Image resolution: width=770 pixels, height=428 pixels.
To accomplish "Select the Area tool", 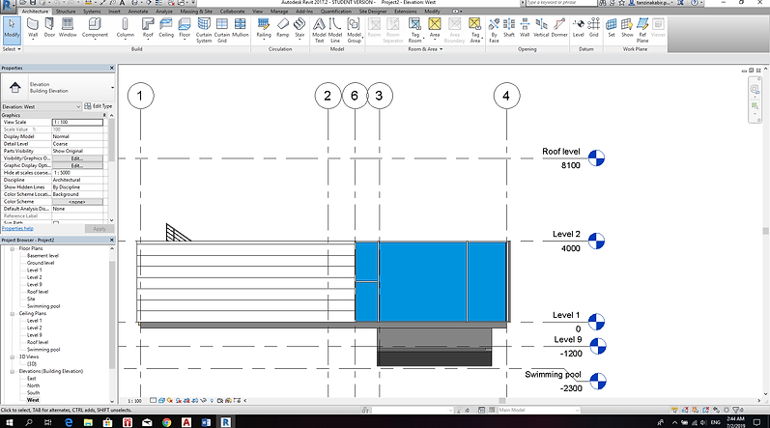I will pos(435,28).
